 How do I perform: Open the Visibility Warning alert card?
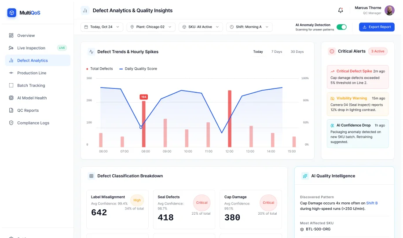pos(358,104)
